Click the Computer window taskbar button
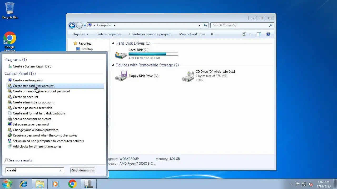The width and height of the screenshot is (337, 189). pyautogui.click(x=88, y=184)
